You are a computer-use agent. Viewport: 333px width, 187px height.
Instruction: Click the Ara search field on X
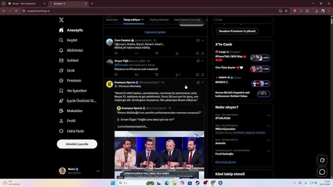coord(243,20)
